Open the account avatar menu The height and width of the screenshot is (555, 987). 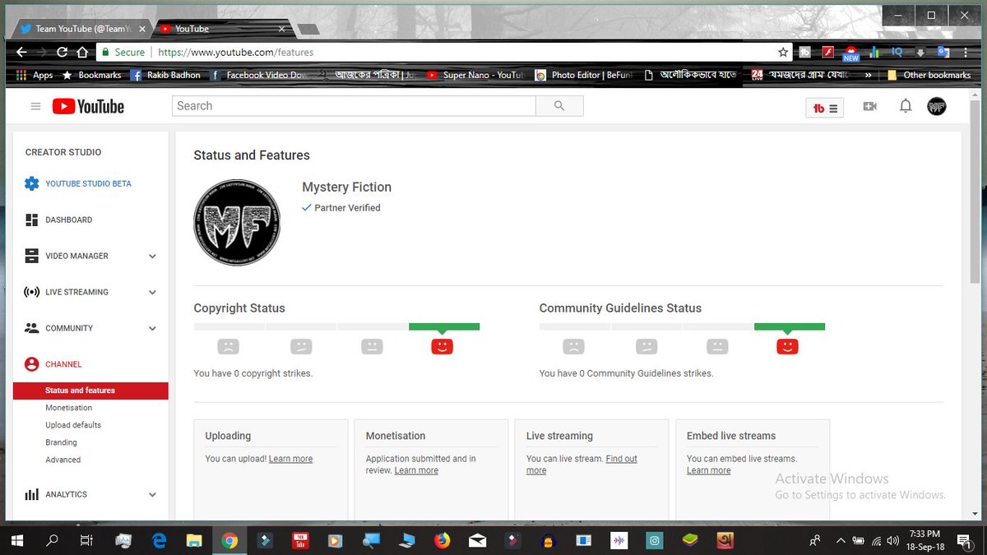(x=936, y=106)
